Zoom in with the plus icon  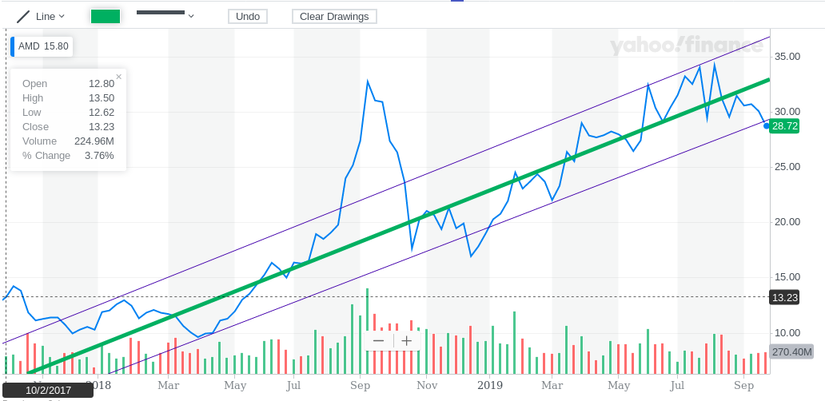pyautogui.click(x=406, y=341)
